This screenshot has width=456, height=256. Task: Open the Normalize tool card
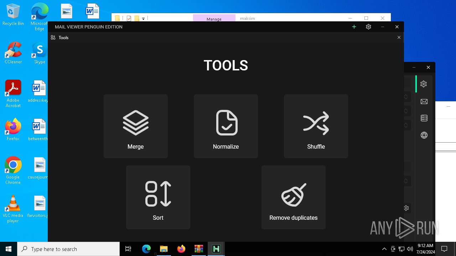(x=226, y=126)
